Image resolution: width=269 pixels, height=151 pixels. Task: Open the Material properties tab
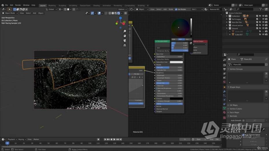(x=224, y=113)
